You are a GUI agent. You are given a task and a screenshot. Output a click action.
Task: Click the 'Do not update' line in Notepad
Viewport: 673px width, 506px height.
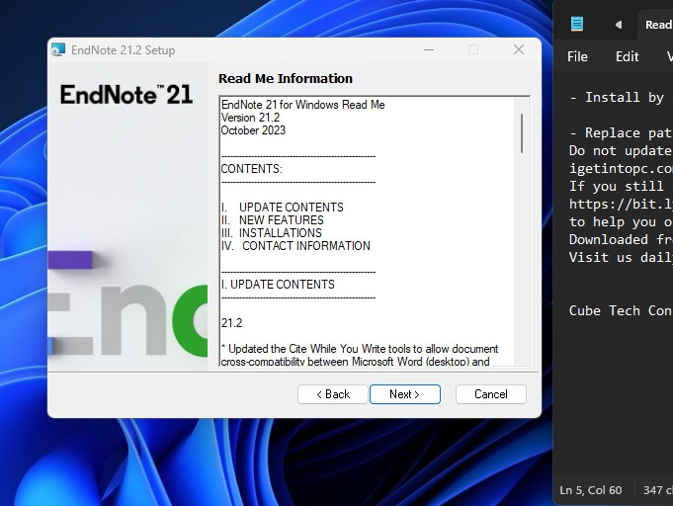click(x=621, y=150)
